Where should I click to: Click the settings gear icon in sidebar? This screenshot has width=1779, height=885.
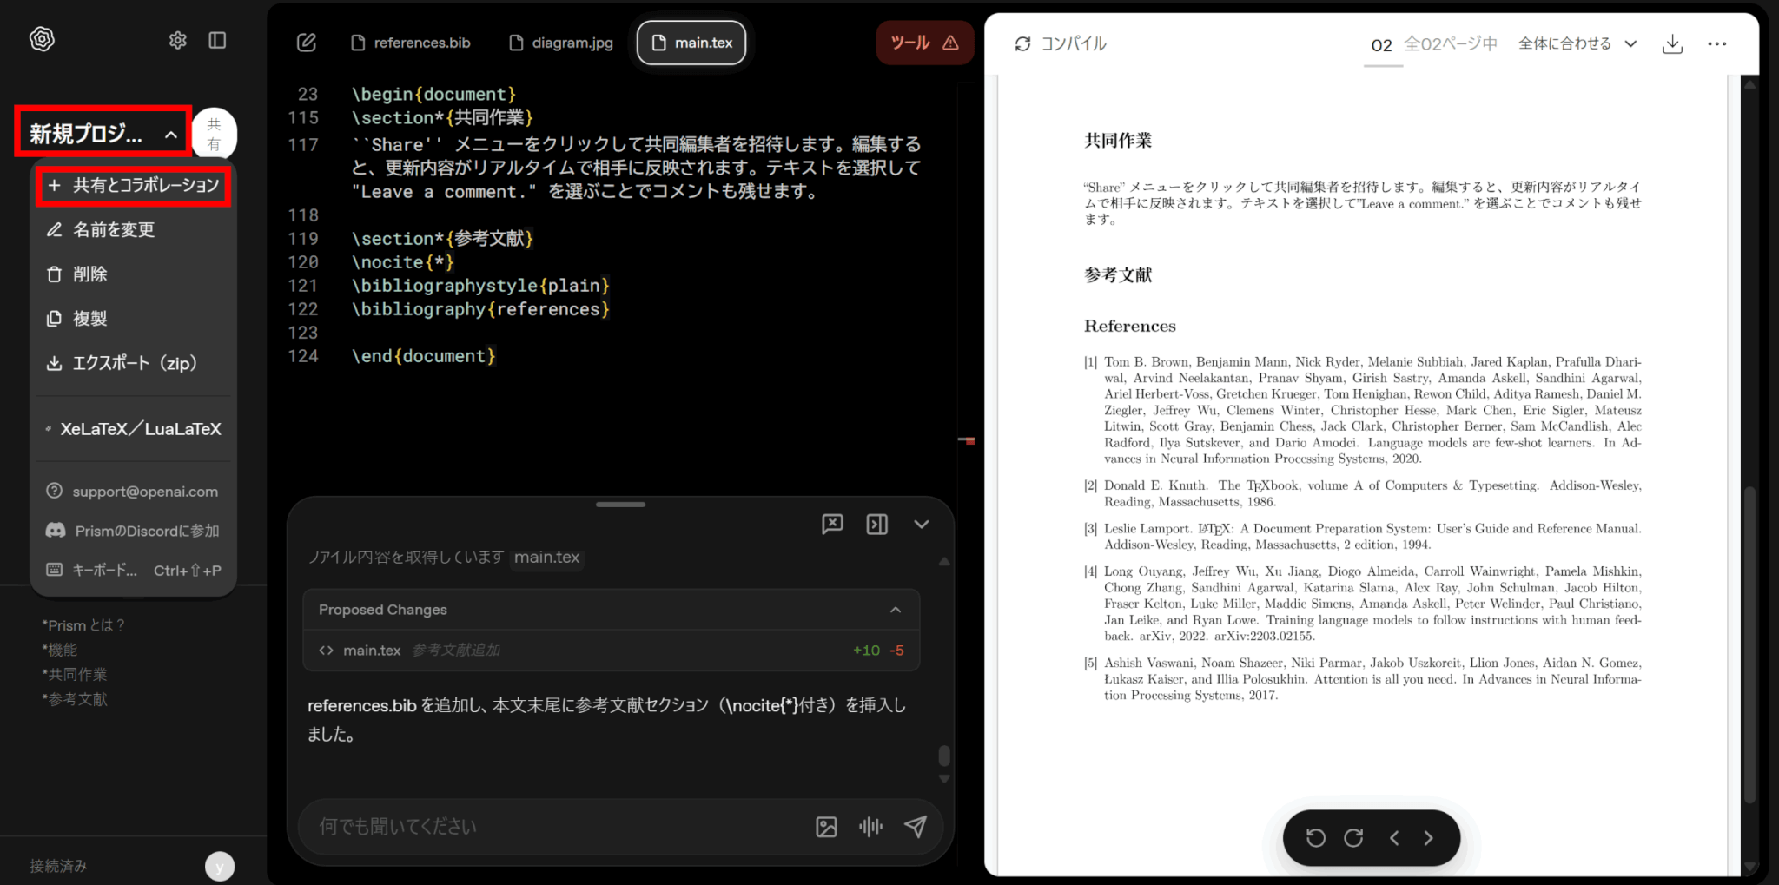coord(177,41)
